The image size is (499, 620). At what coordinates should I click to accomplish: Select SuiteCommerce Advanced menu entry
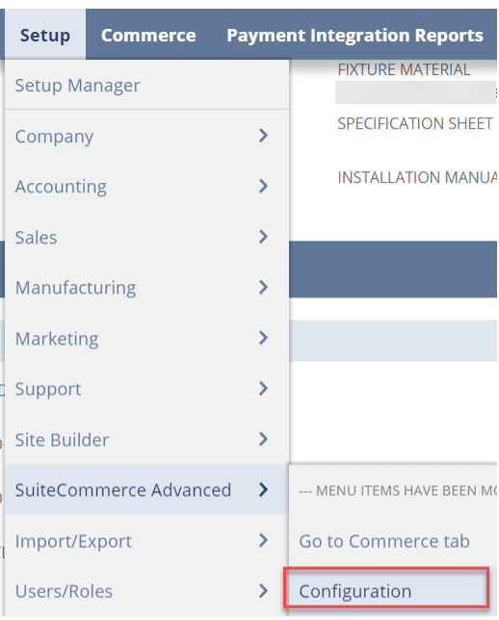pyautogui.click(x=146, y=490)
